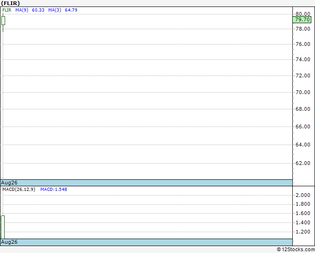Click the 1.400 MACD axis label
The height and width of the screenshot is (253, 315).
pyautogui.click(x=303, y=222)
